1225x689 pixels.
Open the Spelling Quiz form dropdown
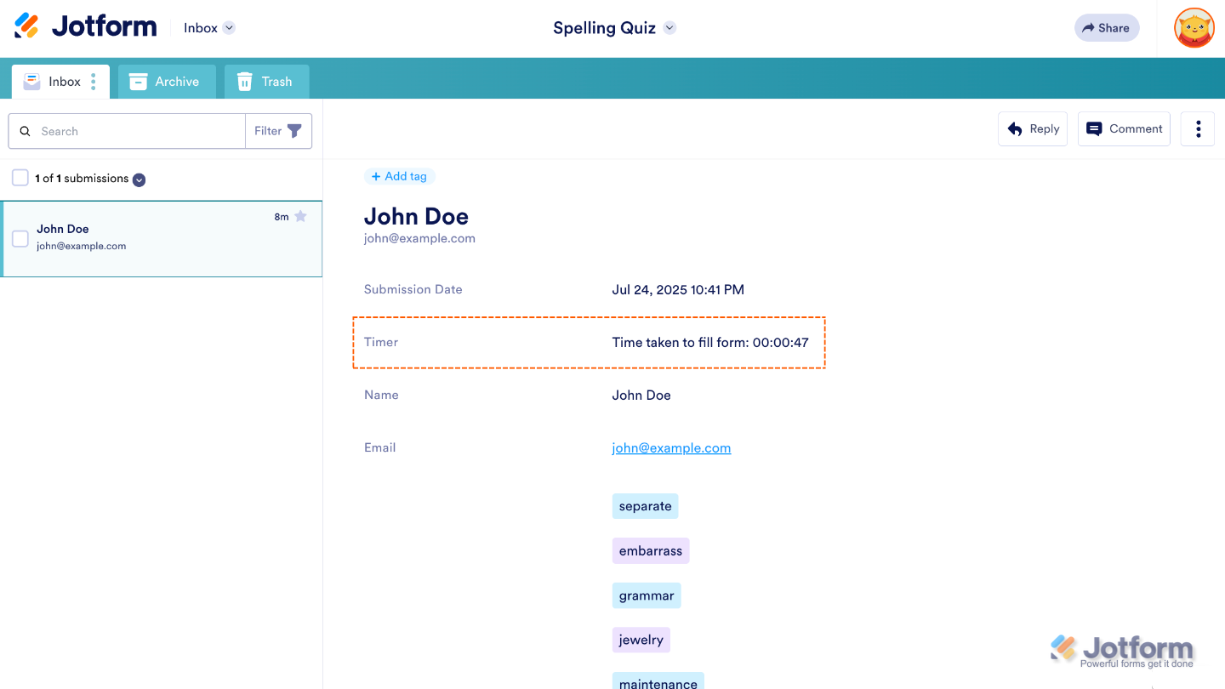coord(669,27)
